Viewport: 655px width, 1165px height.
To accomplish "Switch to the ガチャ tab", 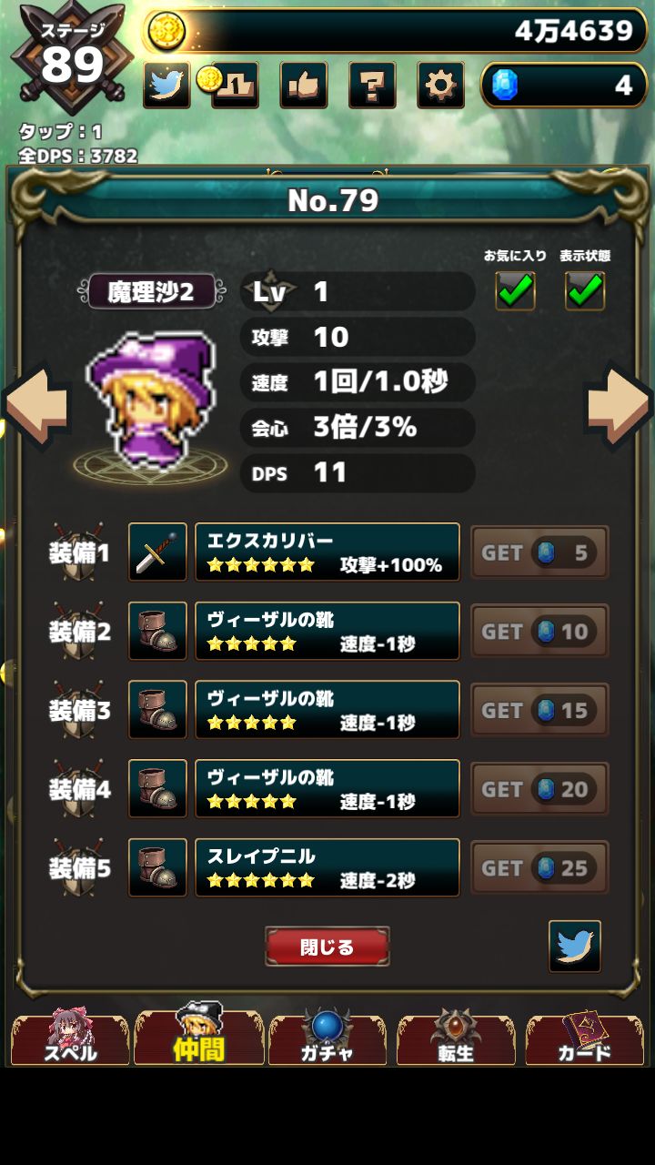I will coord(327,1038).
